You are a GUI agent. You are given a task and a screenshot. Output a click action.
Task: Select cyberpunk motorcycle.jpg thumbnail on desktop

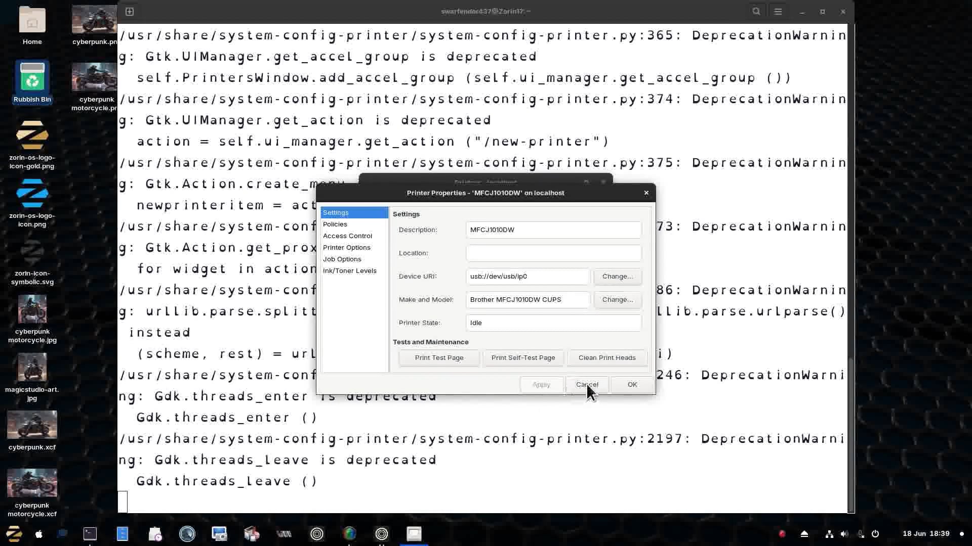32,318
